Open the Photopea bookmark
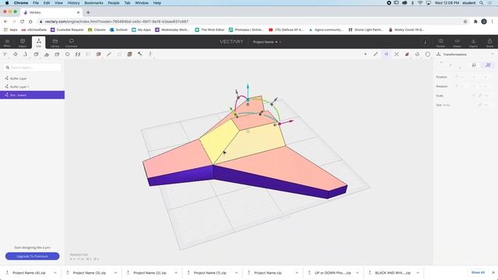The image size is (498, 280). 246,30
